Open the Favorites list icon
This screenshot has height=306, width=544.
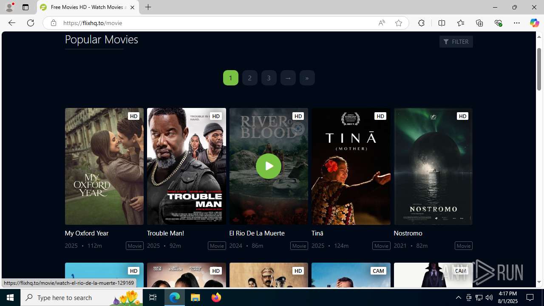pos(460,23)
